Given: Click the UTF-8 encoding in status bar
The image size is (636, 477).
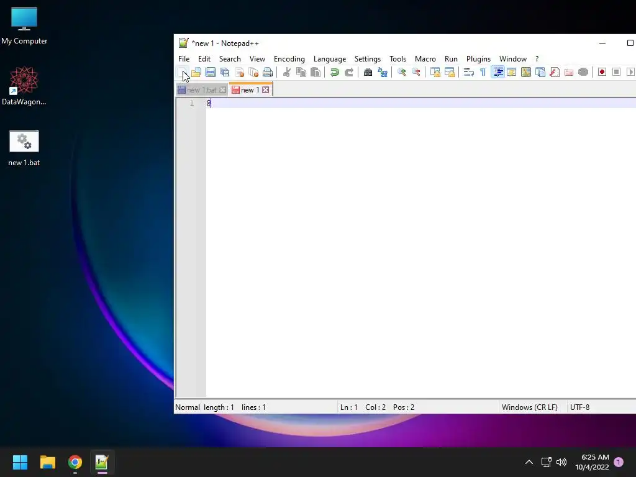Looking at the screenshot, I should pos(579,407).
